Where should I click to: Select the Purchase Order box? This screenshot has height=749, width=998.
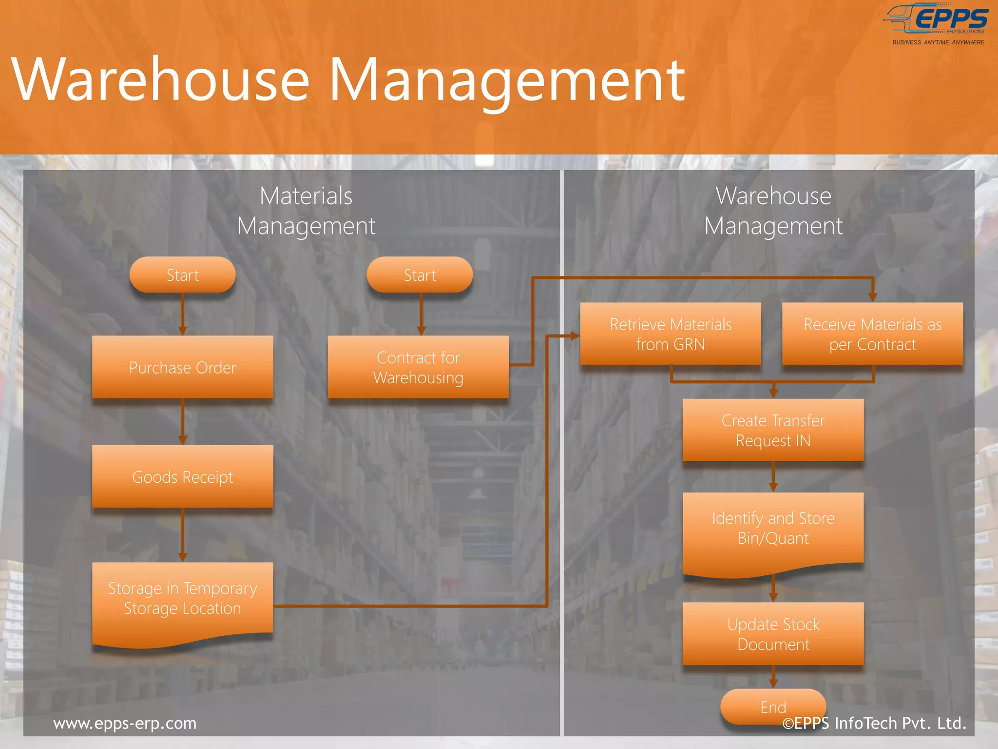tap(183, 367)
